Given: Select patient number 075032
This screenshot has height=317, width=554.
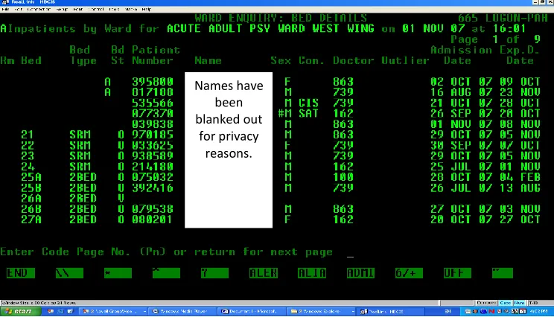Looking at the screenshot, I should pos(153,177).
